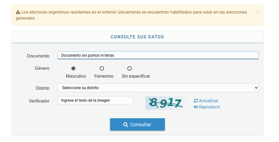
Task: Play the captcha audio with Reproducir
Action: click(209, 107)
